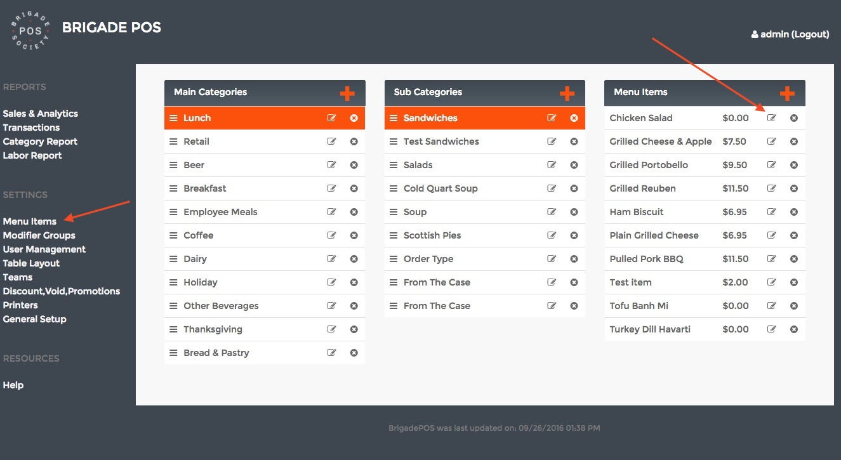
Task: Edit the Salads sub category
Action: (552, 165)
